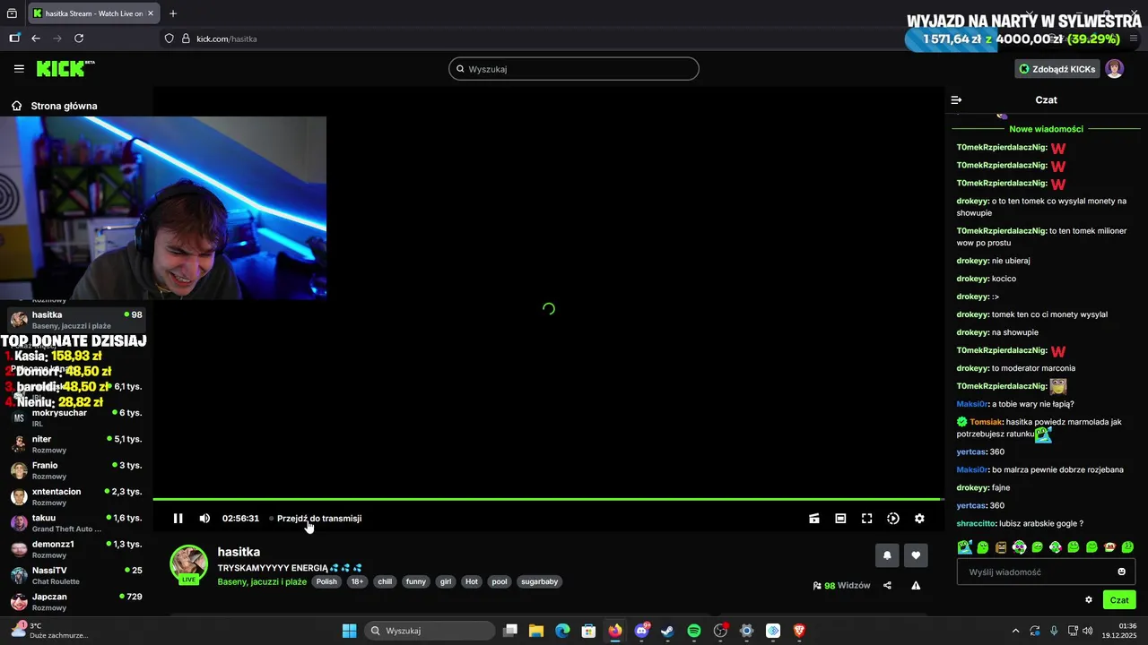Open the playback speed icon
The height and width of the screenshot is (645, 1148).
(893, 518)
